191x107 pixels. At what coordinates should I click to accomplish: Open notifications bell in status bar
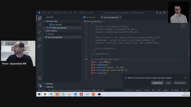(187, 90)
